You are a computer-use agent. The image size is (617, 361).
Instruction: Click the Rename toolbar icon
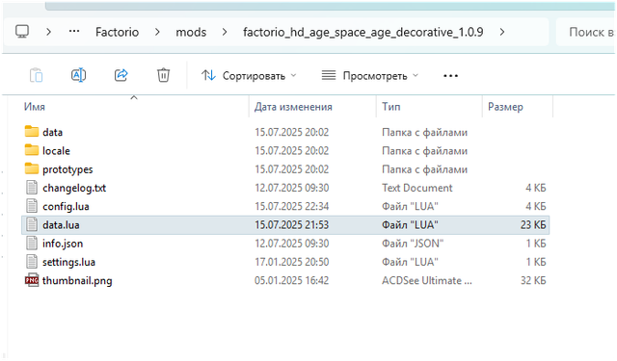pos(79,75)
